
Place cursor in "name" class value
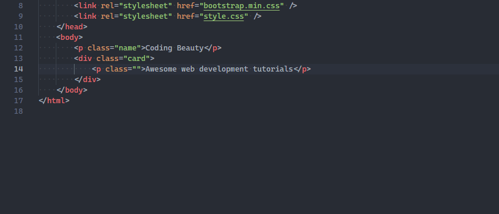point(127,47)
